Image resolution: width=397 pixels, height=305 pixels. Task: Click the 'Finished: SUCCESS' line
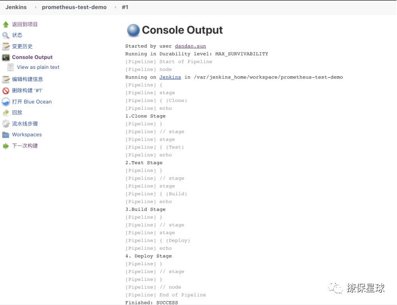[151, 302]
